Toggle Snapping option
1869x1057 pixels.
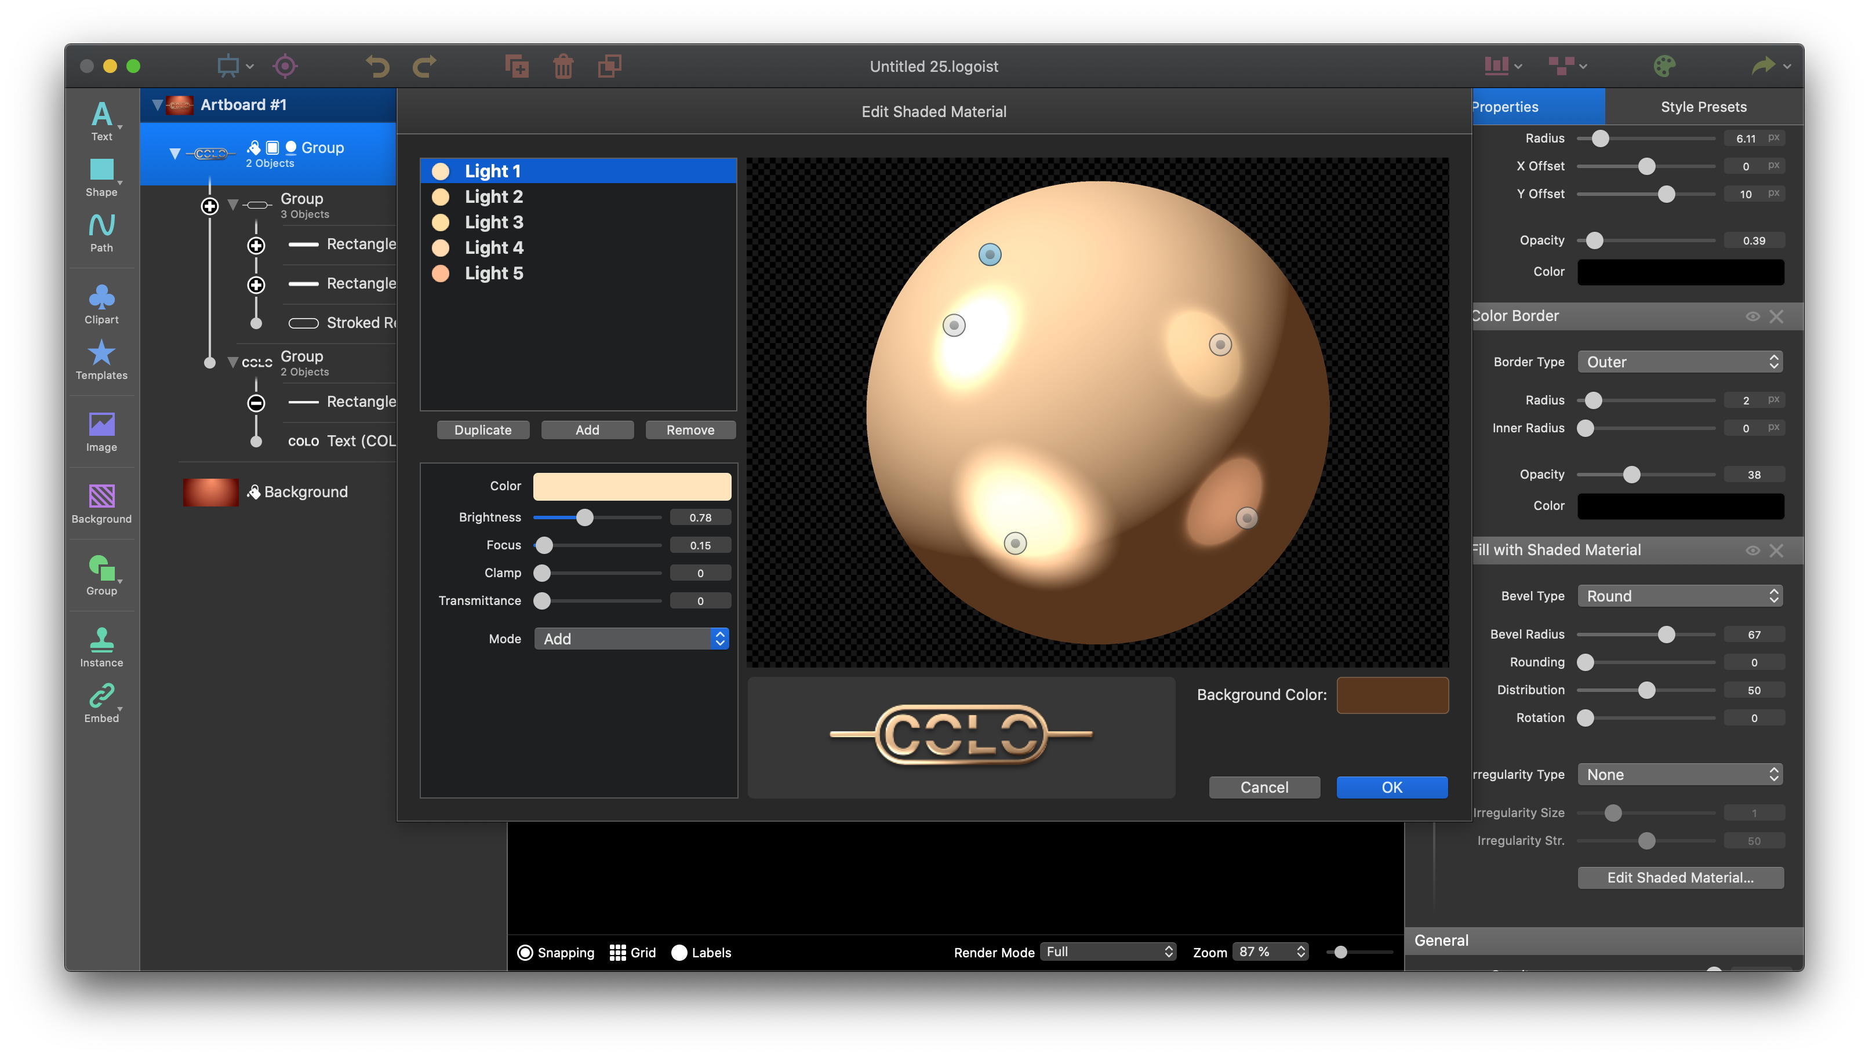(555, 953)
